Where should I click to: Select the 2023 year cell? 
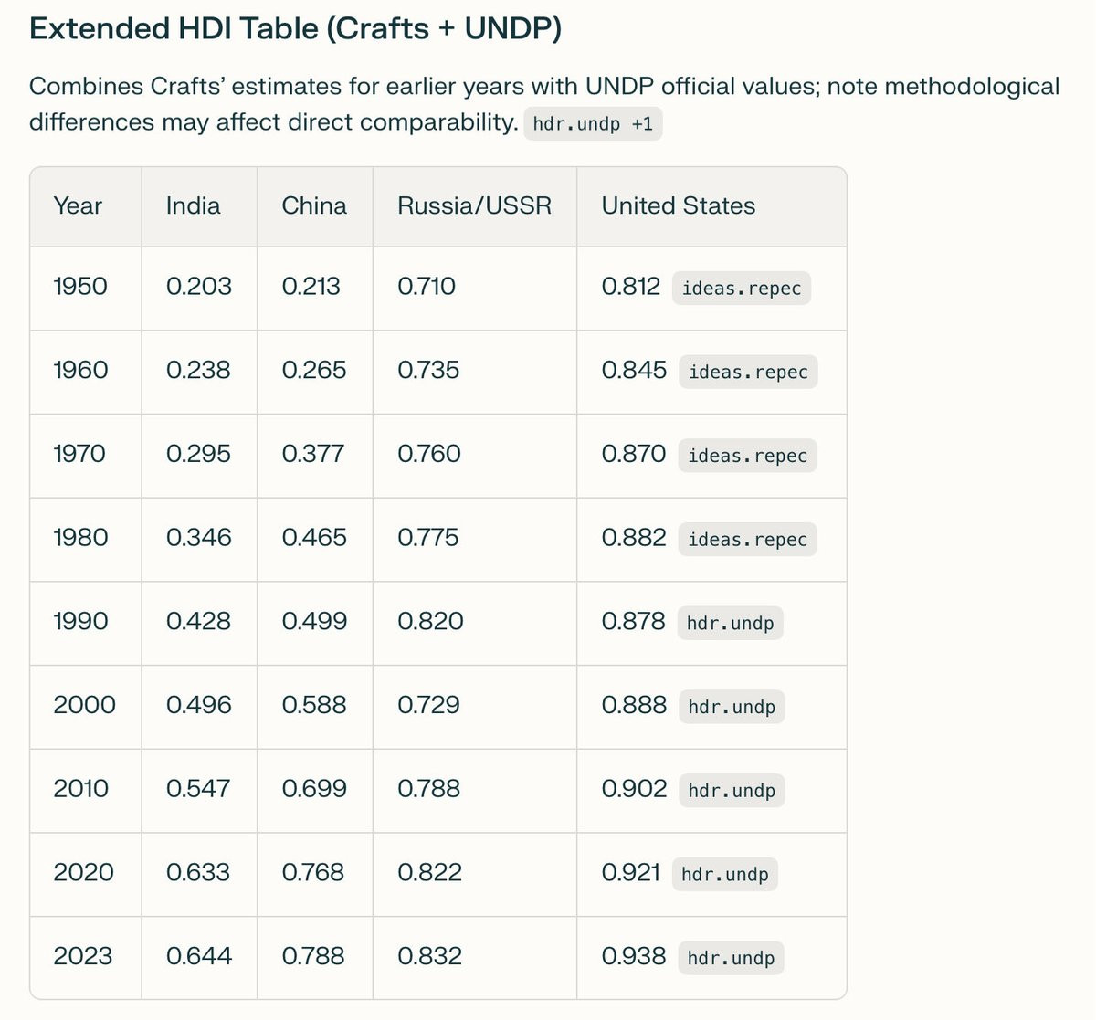click(x=83, y=956)
